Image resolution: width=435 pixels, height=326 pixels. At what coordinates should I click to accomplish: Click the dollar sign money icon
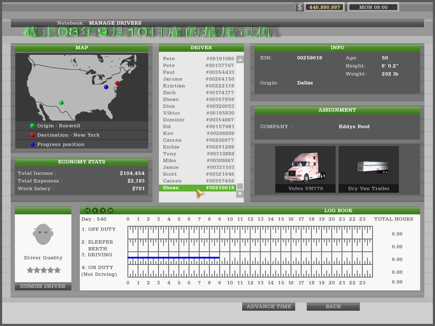(x=300, y=7)
